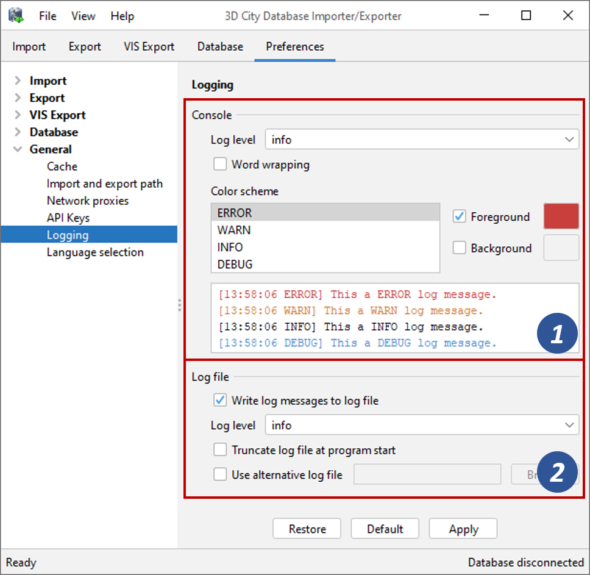Click the Default button
The width and height of the screenshot is (590, 575).
pos(385,529)
